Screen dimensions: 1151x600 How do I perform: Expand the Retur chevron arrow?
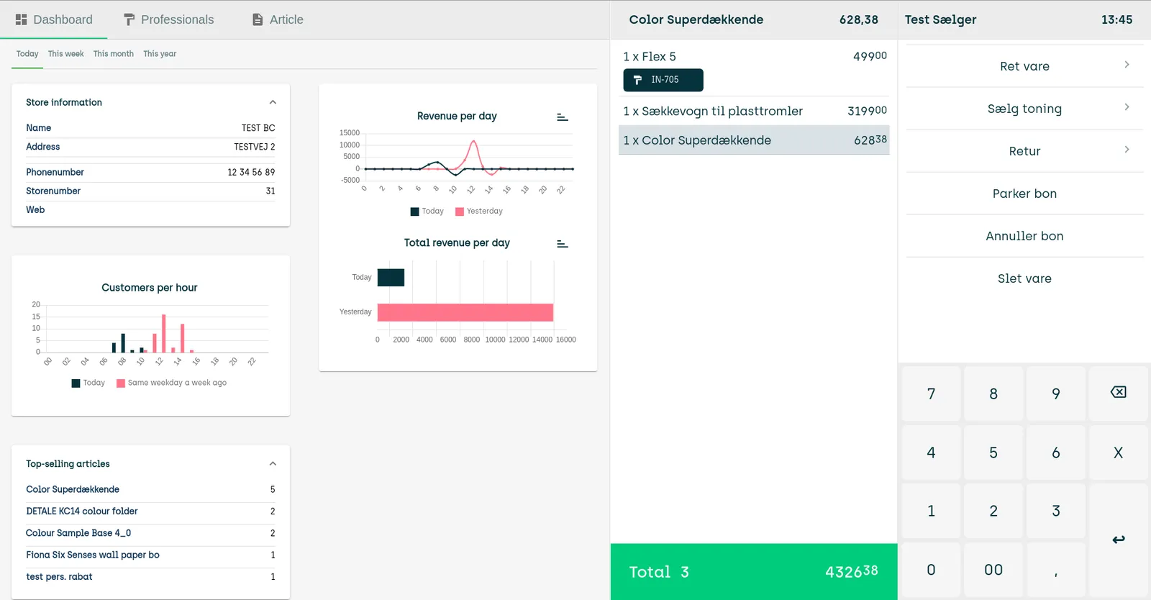1127,150
